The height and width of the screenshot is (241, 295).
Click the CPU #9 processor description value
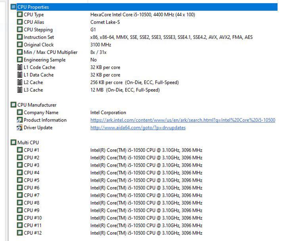point(146,210)
